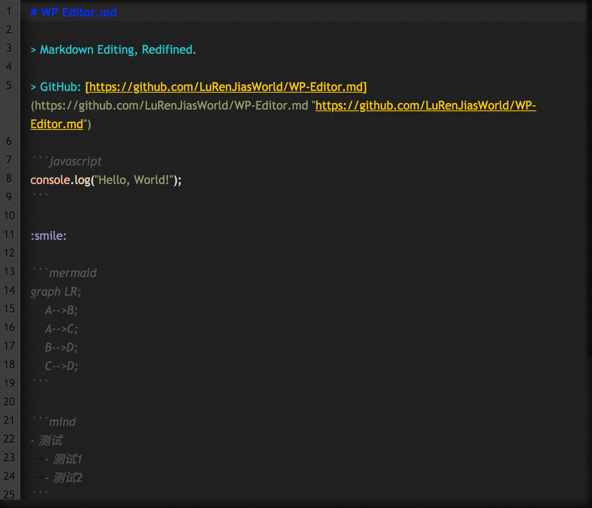Select the ```javascript fence line
The image size is (592, 508).
pyautogui.click(x=67, y=161)
